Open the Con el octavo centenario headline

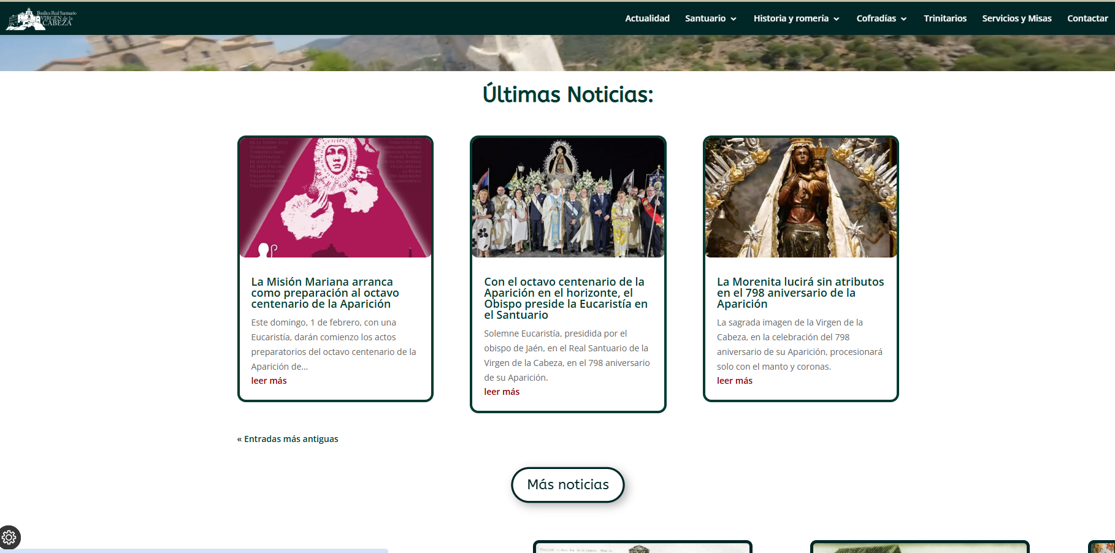click(x=565, y=299)
